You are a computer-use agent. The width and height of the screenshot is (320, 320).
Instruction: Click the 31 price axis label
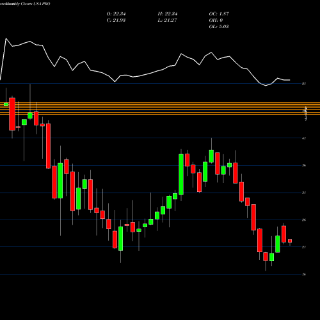click(x=304, y=193)
